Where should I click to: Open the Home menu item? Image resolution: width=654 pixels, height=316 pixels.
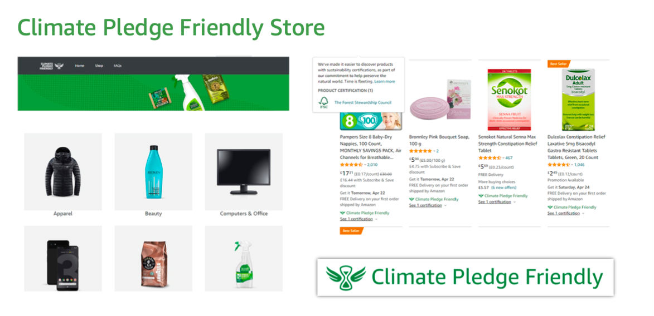[80, 66]
